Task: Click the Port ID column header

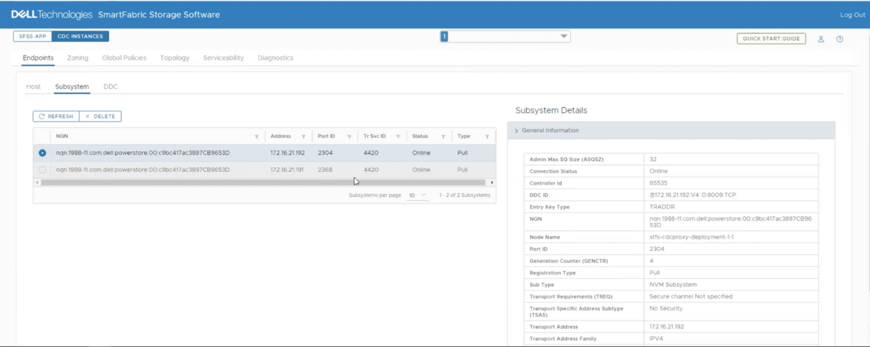Action: tap(326, 136)
